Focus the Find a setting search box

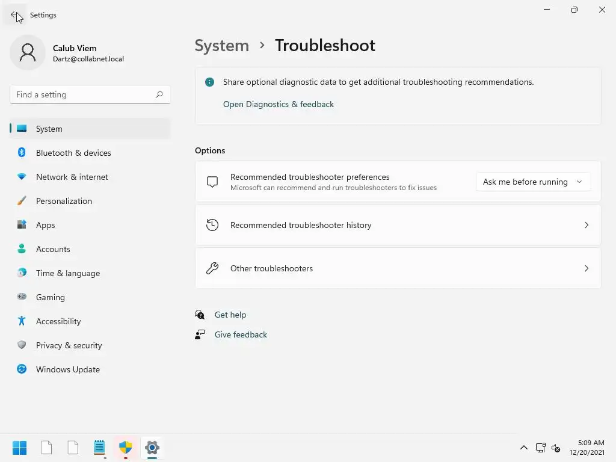coord(90,94)
